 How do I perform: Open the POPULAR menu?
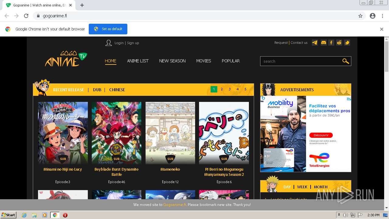(x=231, y=61)
